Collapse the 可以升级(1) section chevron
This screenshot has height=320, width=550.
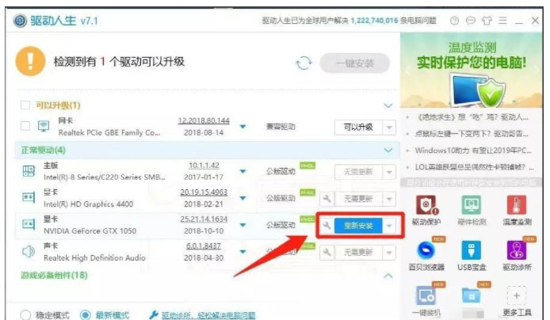click(x=388, y=105)
